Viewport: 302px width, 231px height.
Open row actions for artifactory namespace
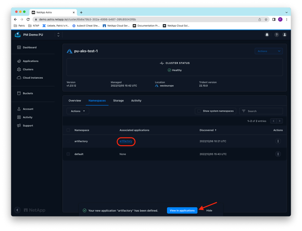(278, 141)
